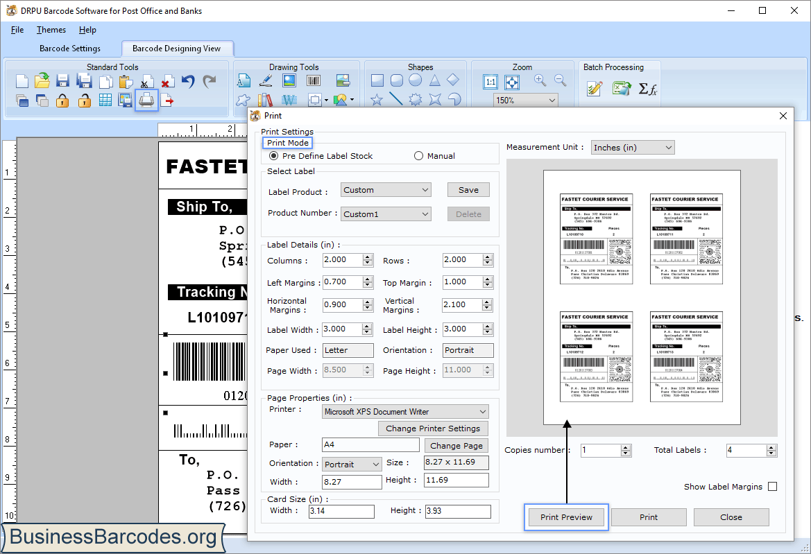
Task: Decrease the Copies number with down stepper
Action: pyautogui.click(x=626, y=453)
